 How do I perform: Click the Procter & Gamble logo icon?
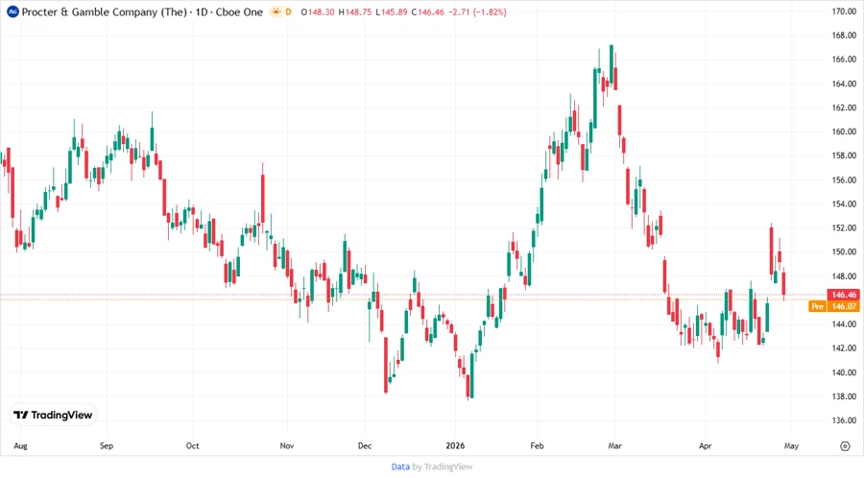12,12
